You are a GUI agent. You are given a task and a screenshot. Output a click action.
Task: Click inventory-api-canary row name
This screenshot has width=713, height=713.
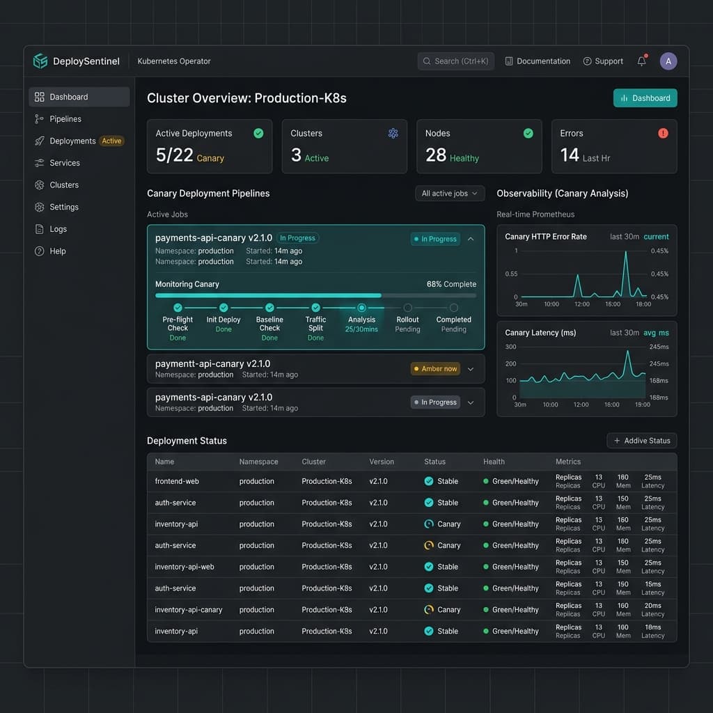click(188, 610)
